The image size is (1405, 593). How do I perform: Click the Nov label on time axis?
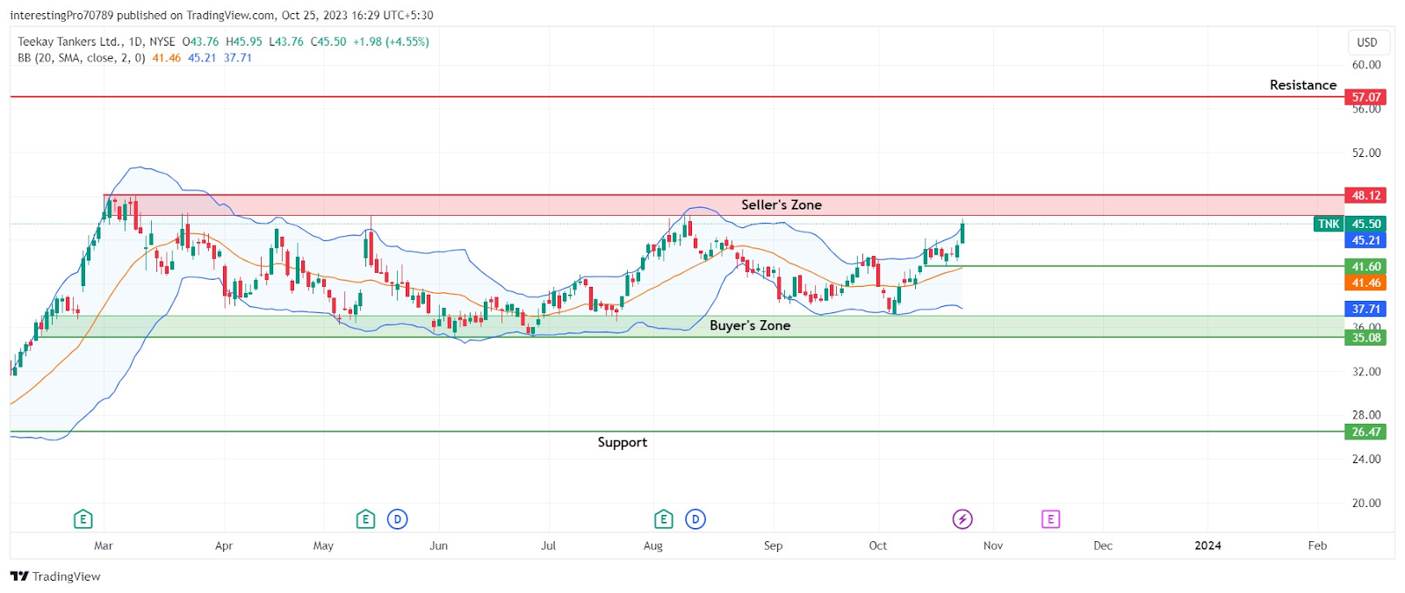pos(993,546)
